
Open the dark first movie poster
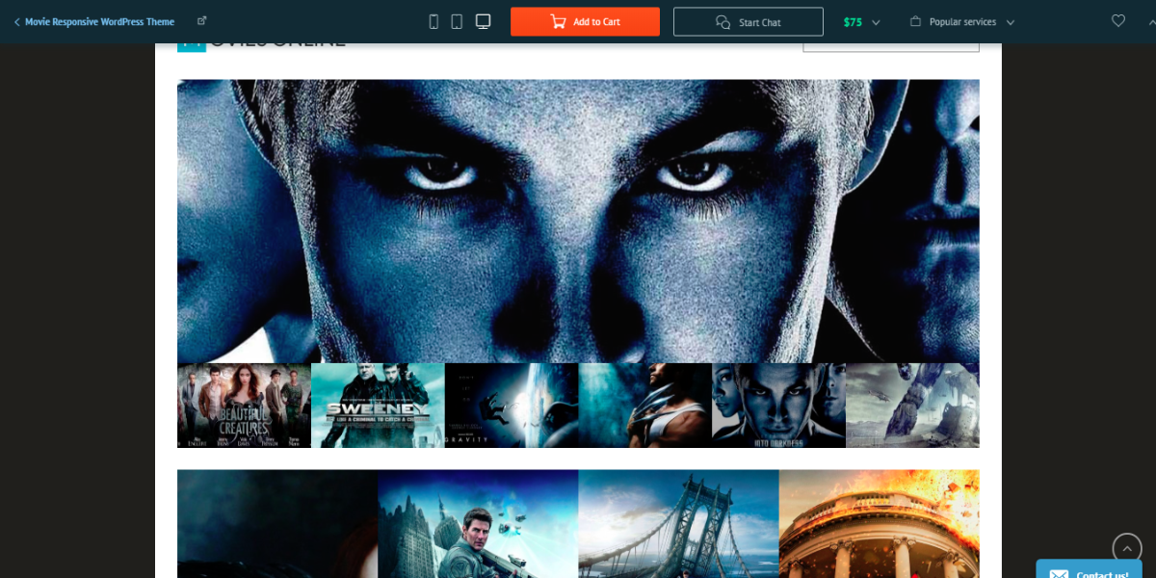point(277,523)
